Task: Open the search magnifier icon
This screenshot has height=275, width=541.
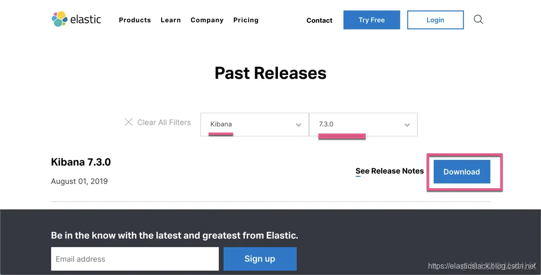Action: coord(478,20)
